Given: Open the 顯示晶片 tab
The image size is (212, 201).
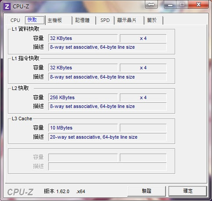Looking at the screenshot, I should (129, 20).
